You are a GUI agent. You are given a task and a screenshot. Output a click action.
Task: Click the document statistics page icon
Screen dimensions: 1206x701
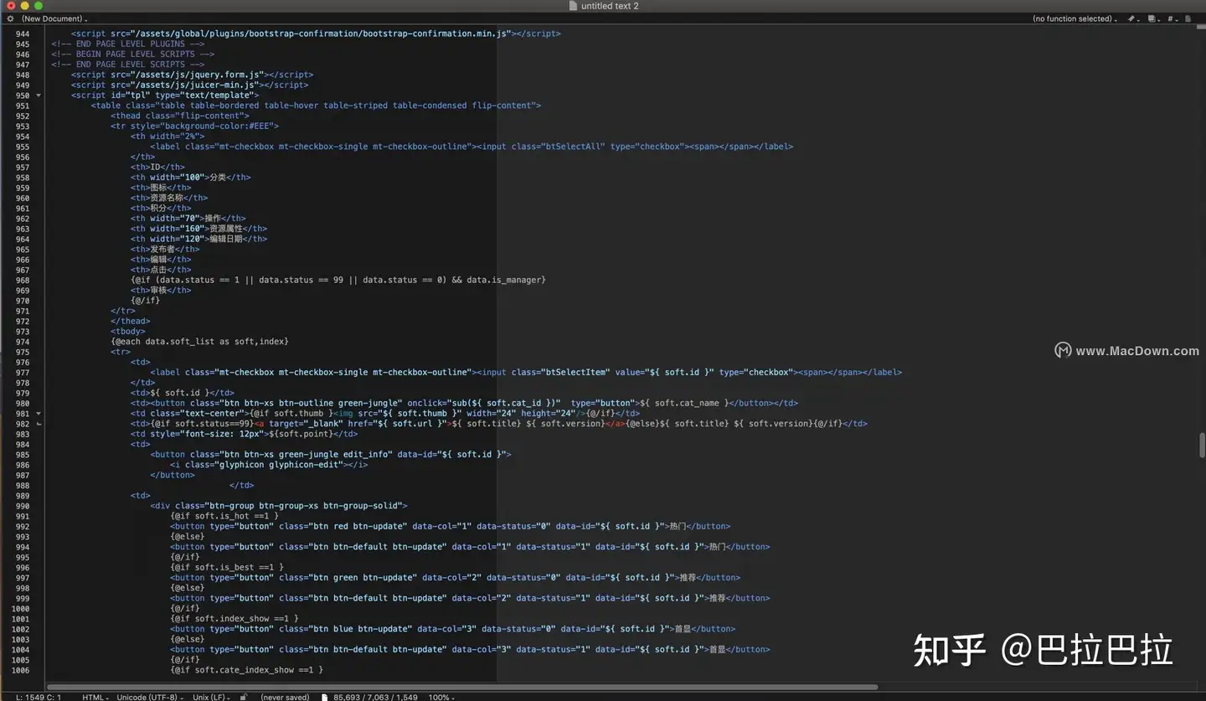327,697
